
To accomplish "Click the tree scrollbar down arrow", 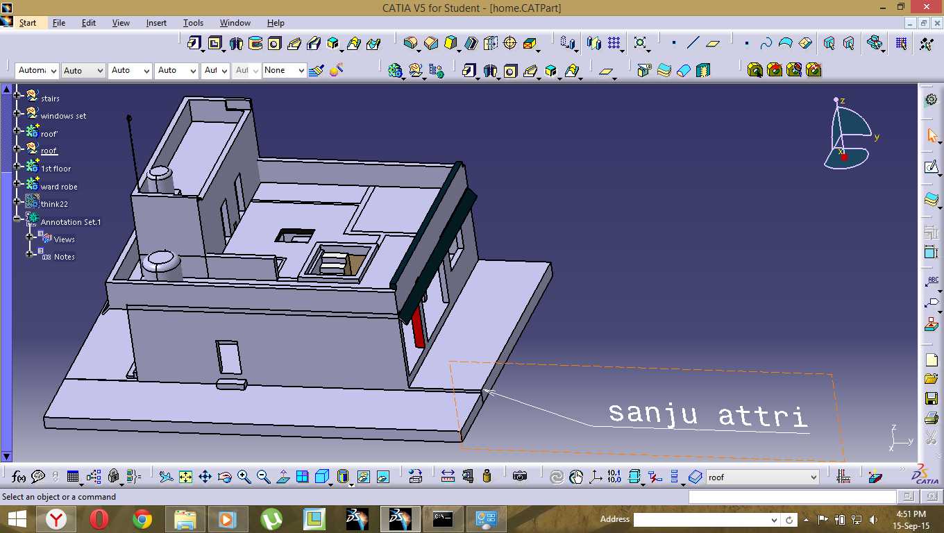I will (x=6, y=457).
